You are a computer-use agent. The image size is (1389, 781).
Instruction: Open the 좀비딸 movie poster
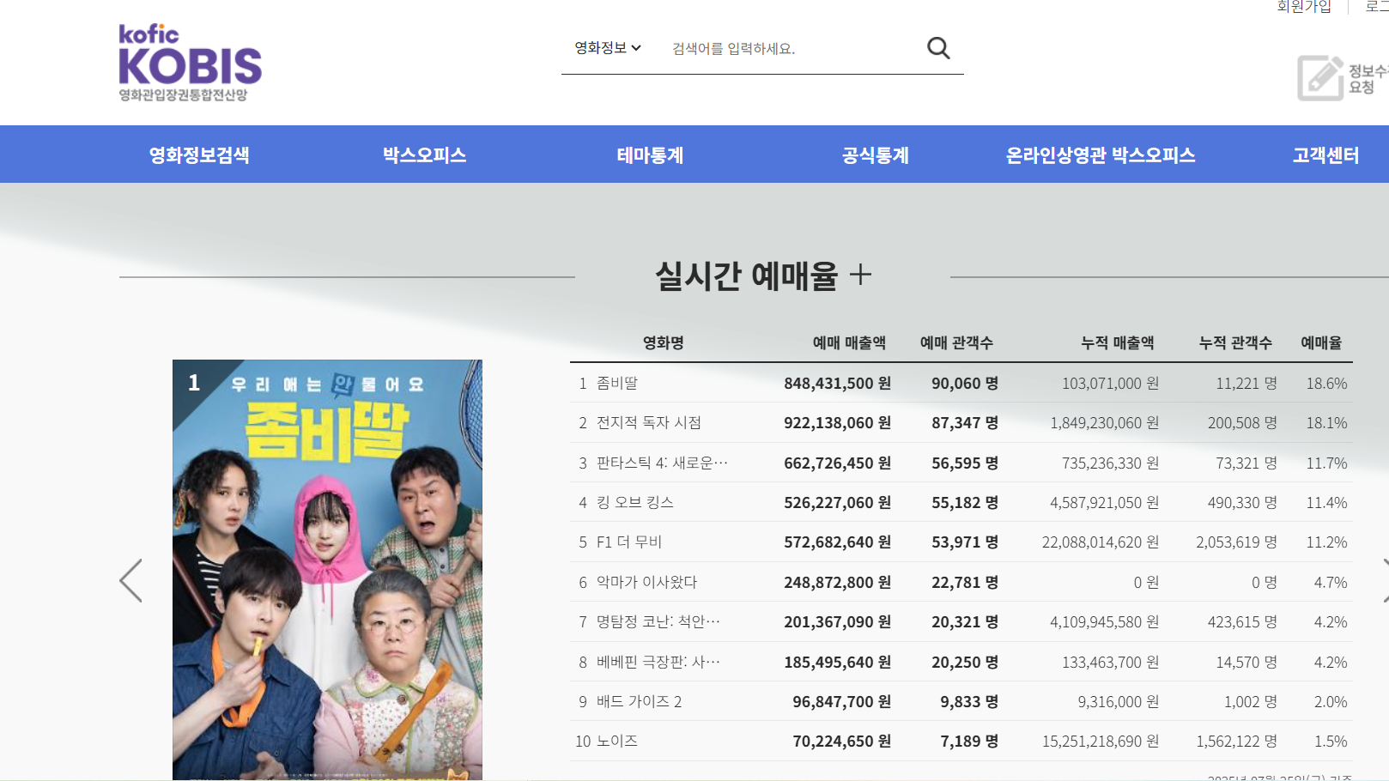(x=327, y=570)
